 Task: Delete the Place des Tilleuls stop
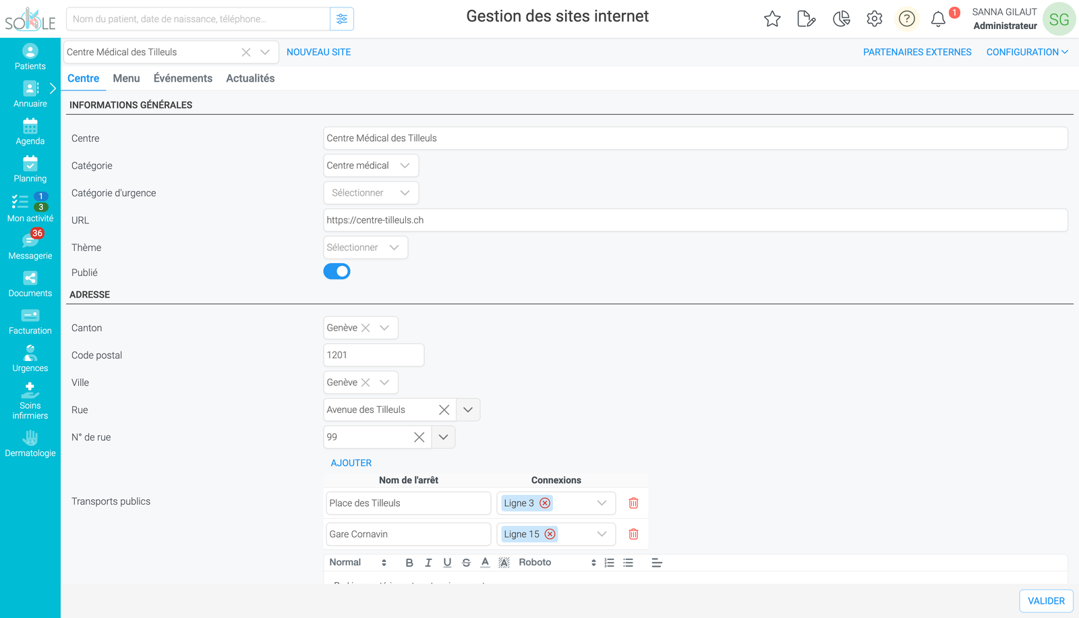[633, 503]
